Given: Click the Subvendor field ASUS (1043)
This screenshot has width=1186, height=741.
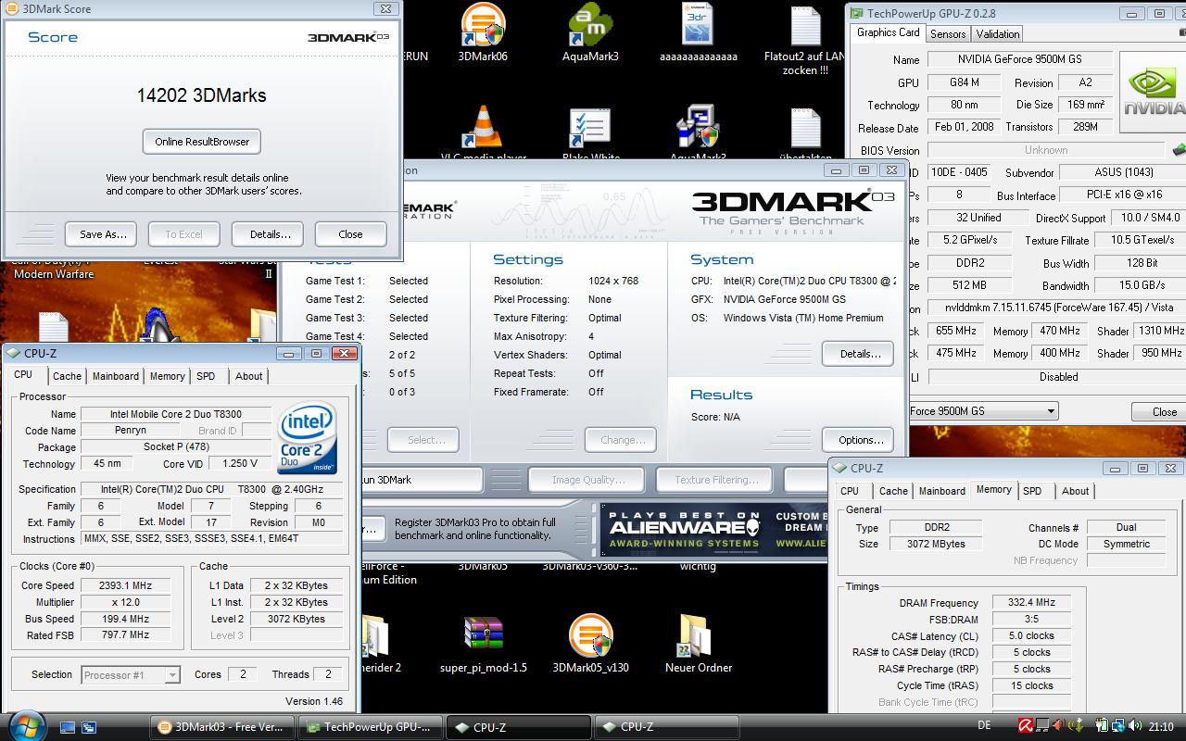Looking at the screenshot, I should tap(1122, 172).
